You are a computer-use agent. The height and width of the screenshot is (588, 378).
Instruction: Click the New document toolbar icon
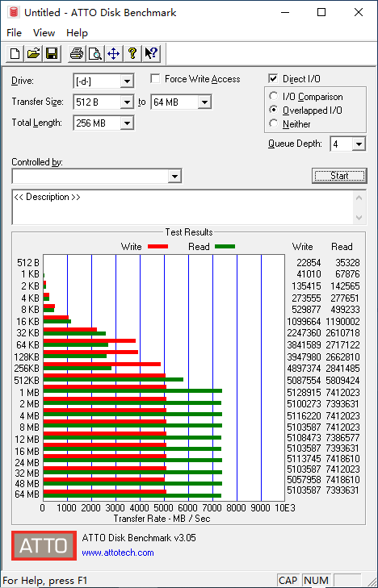pyautogui.click(x=15, y=53)
